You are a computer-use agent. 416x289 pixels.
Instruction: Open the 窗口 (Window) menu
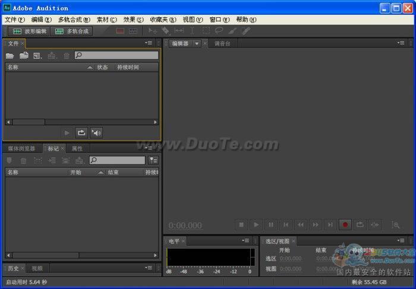[x=219, y=20]
